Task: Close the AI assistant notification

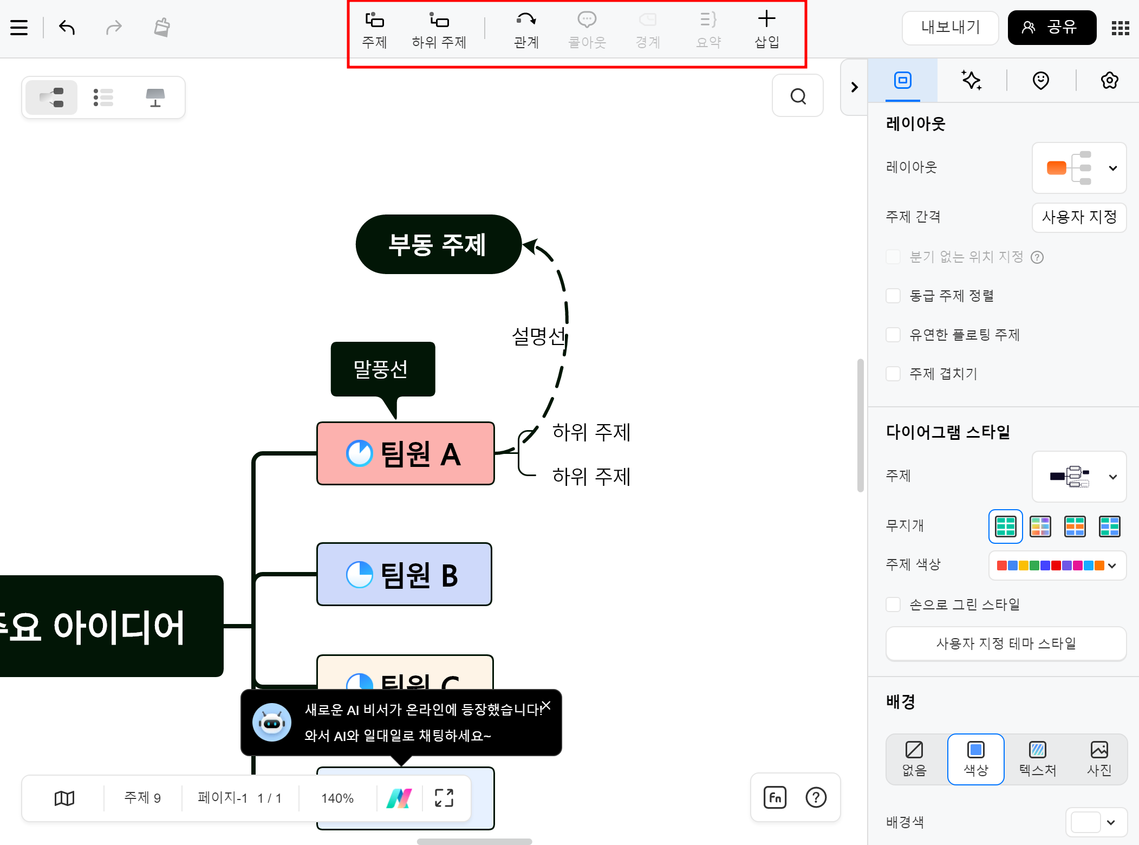Action: (x=546, y=705)
